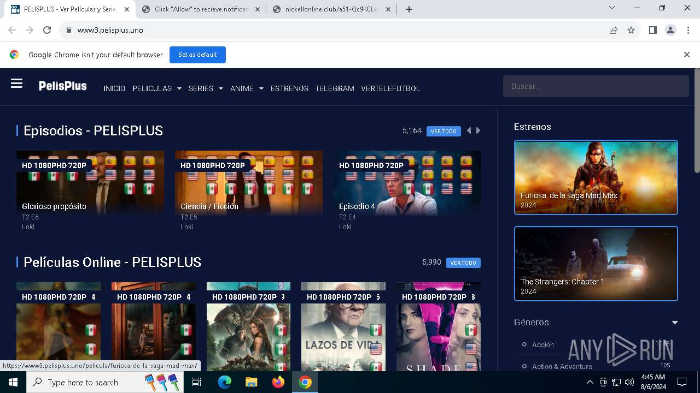Viewport: 700px width, 393px height.
Task: Open Chrome profile avatar
Action: coord(670,30)
